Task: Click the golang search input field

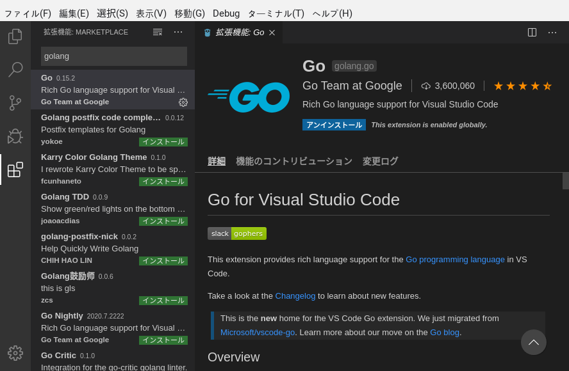Action: tap(114, 56)
